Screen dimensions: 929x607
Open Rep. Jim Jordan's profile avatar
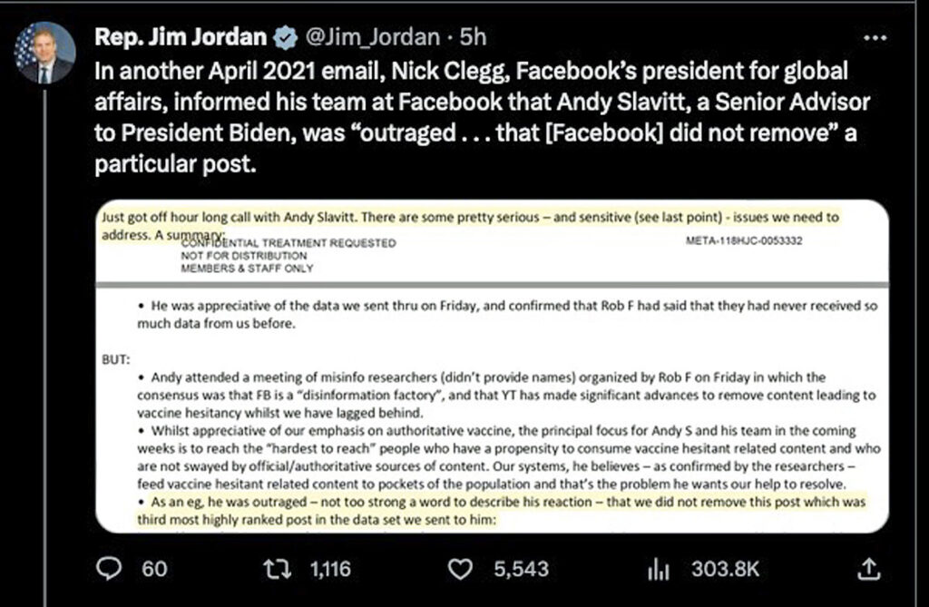coord(44,54)
